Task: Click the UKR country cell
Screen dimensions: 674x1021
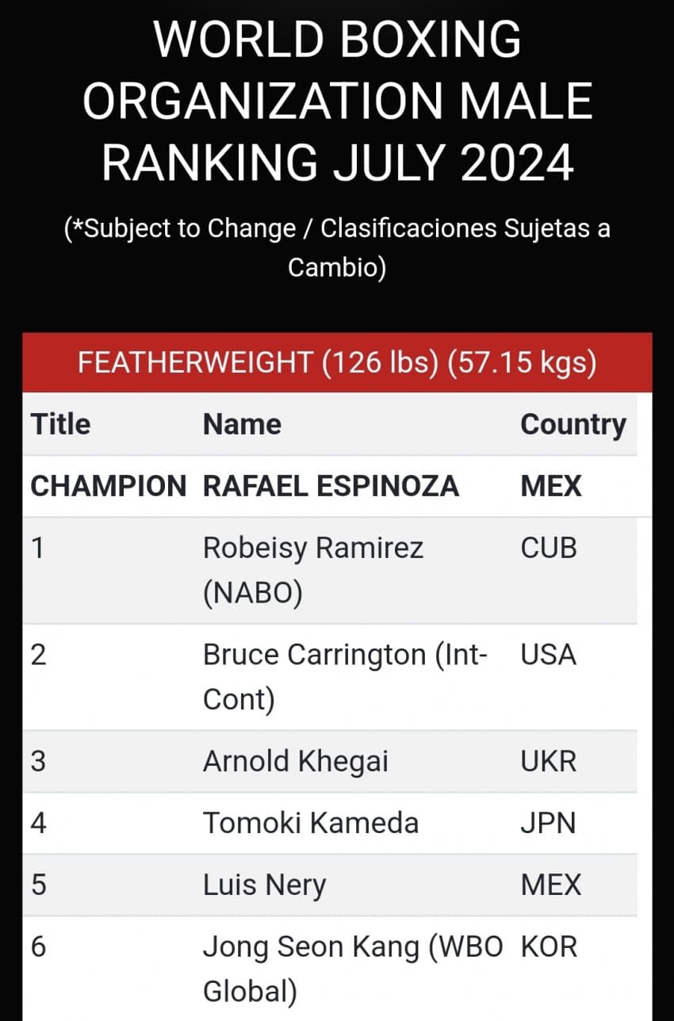Action: coord(549,761)
